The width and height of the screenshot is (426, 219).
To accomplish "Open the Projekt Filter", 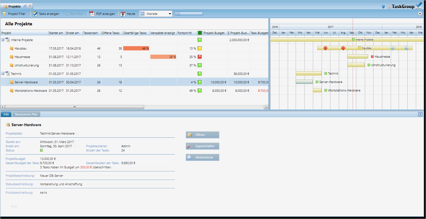I will coord(14,14).
